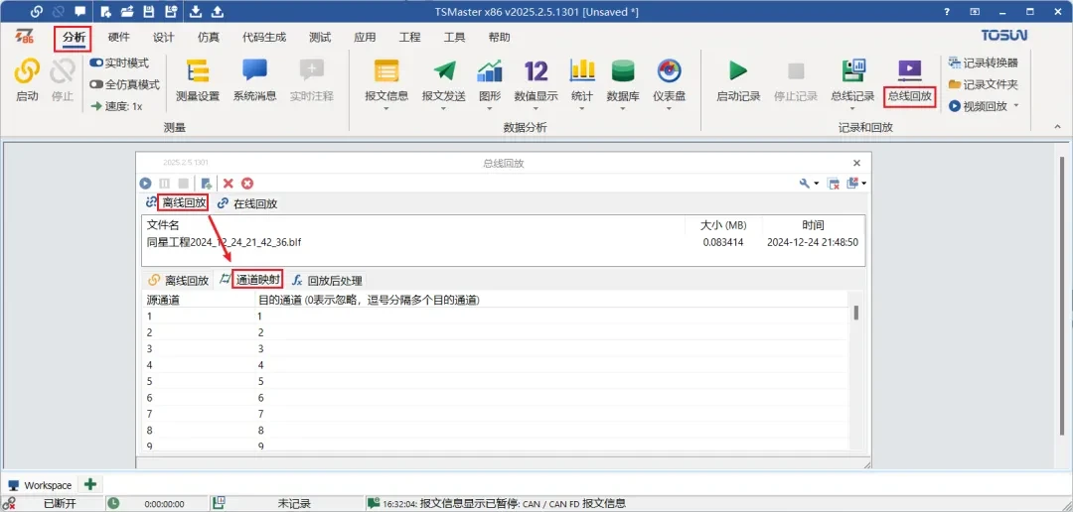This screenshot has width=1073, height=512.
Task: Switch to the 回放后处理 tab
Action: (x=327, y=280)
